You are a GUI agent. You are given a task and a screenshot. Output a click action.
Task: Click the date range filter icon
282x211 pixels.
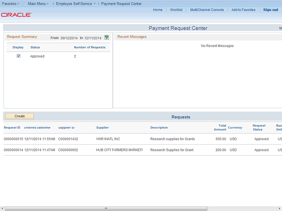pyautogui.click(x=107, y=37)
